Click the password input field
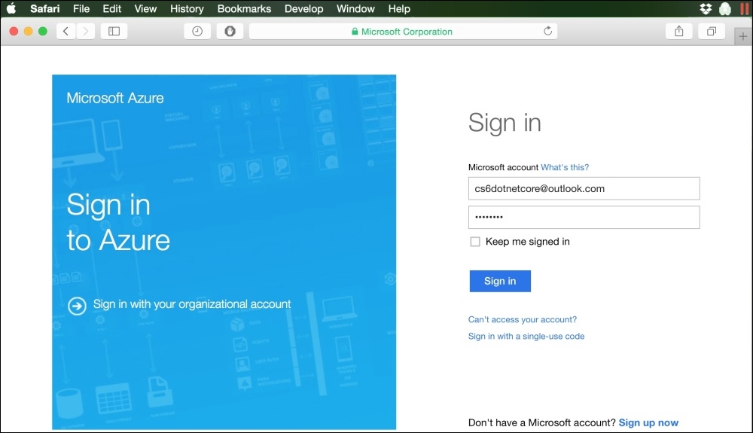Image resolution: width=753 pixels, height=433 pixels. point(584,218)
